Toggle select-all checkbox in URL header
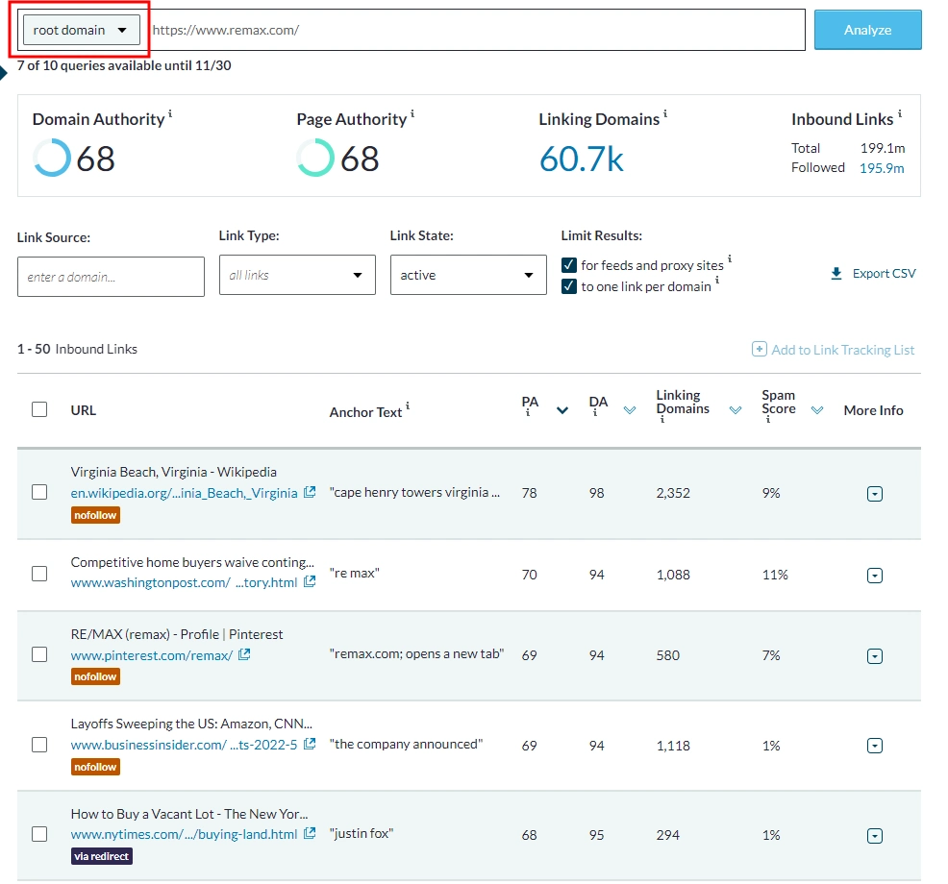The height and width of the screenshot is (884, 948). pyautogui.click(x=39, y=409)
